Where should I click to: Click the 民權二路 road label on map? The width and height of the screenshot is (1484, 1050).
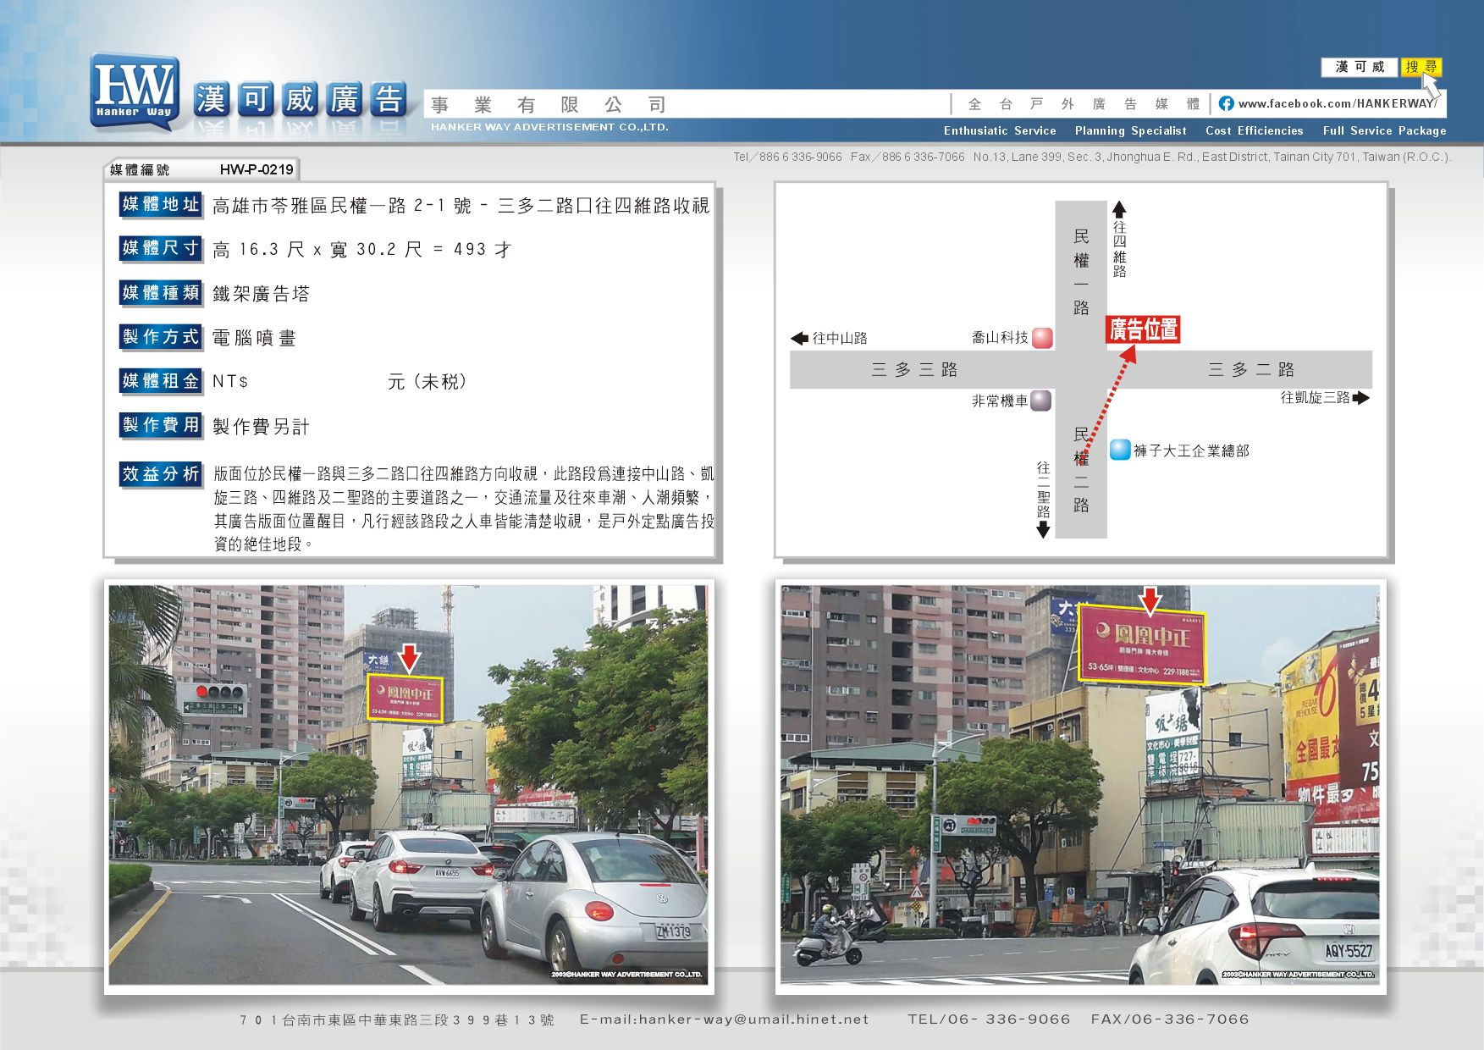click(1081, 470)
